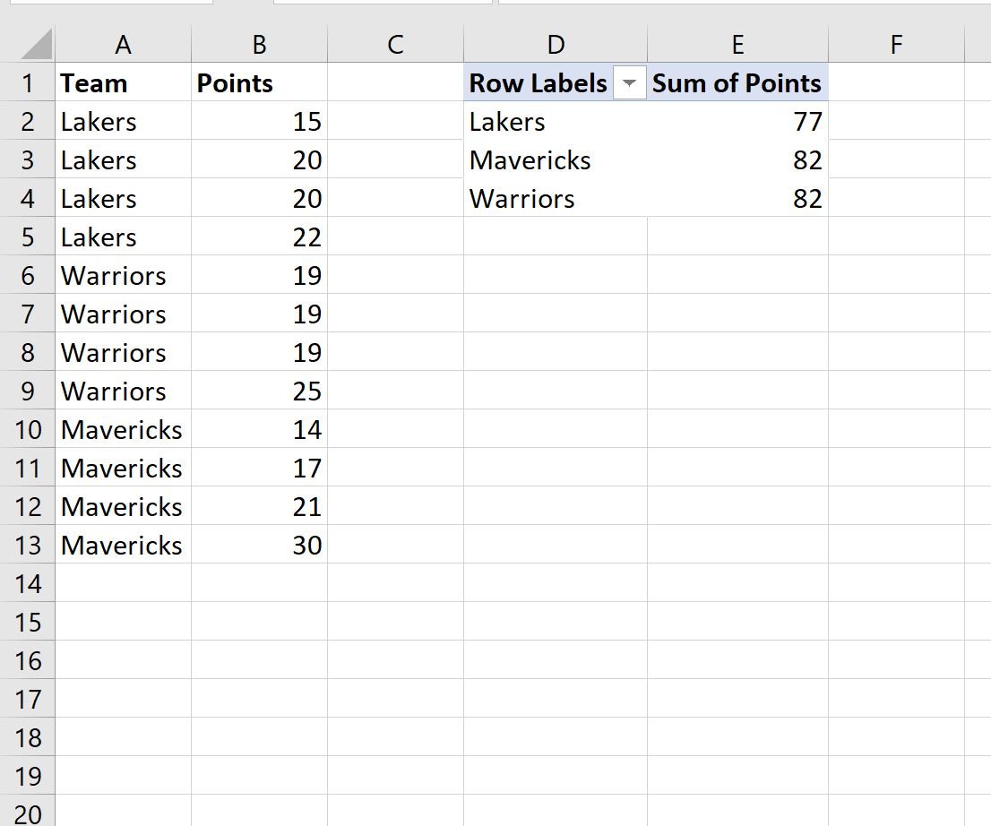
Task: Select cell B2 with value 15
Action: pyautogui.click(x=259, y=121)
